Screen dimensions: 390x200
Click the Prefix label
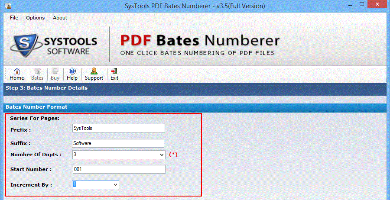click(21, 130)
